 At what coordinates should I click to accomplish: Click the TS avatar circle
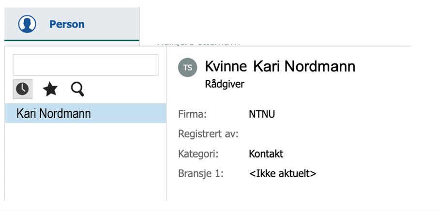pyautogui.click(x=188, y=67)
